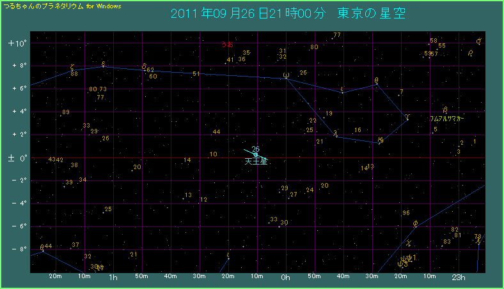Select the iota star symbol in the circlet
Screen dimensions: 504x289
tap(343, 89)
